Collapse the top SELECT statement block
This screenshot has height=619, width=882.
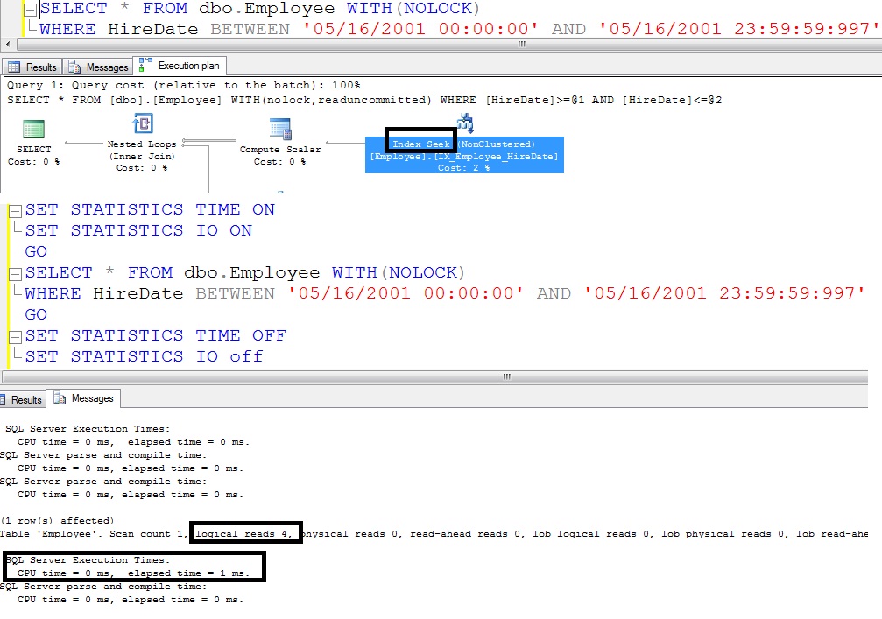tap(30, 9)
